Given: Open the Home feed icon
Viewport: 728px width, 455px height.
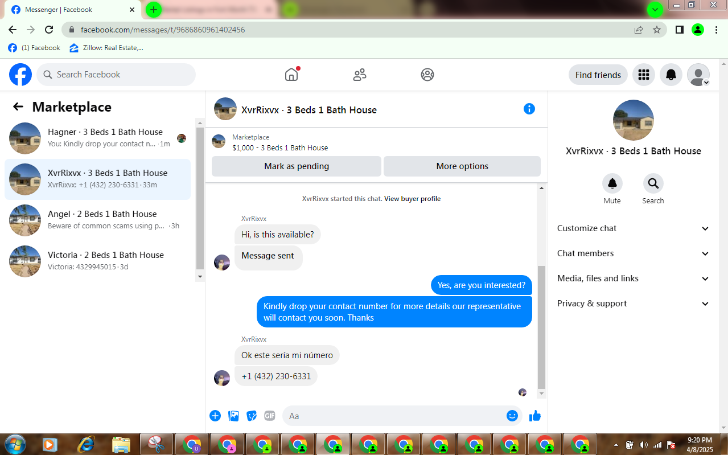Looking at the screenshot, I should (x=291, y=75).
